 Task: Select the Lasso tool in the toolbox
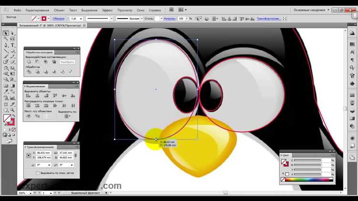[12, 39]
